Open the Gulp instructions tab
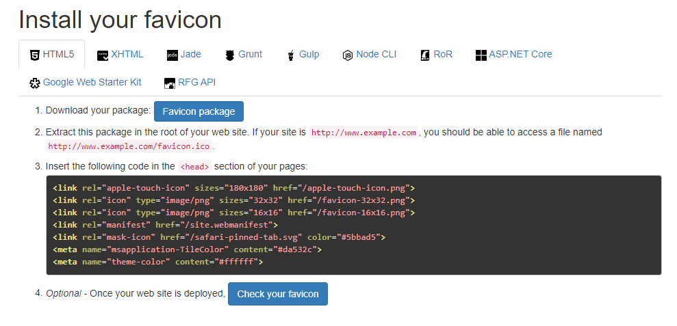Screen dimensions: 677x326 tap(309, 54)
